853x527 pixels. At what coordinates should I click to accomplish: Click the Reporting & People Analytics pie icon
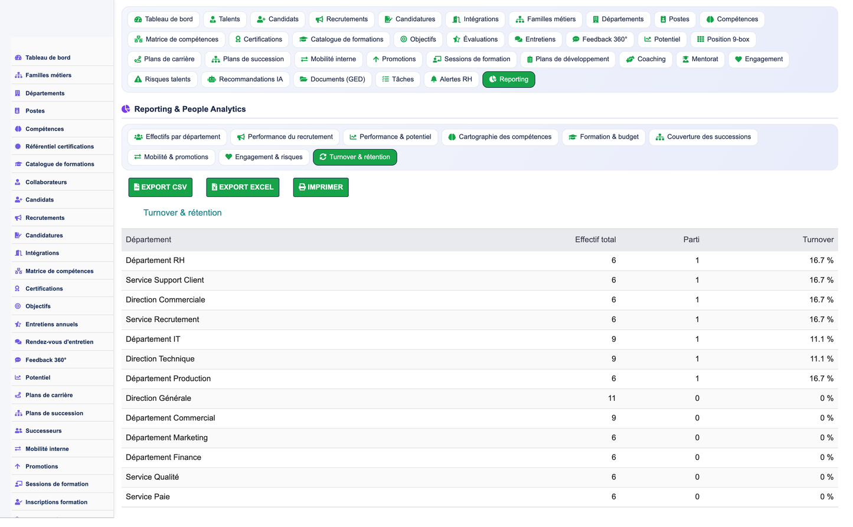126,109
